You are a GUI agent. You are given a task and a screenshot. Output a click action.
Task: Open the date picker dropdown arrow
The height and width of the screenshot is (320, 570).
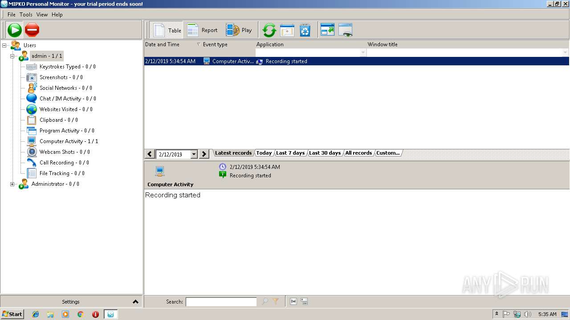[194, 154]
